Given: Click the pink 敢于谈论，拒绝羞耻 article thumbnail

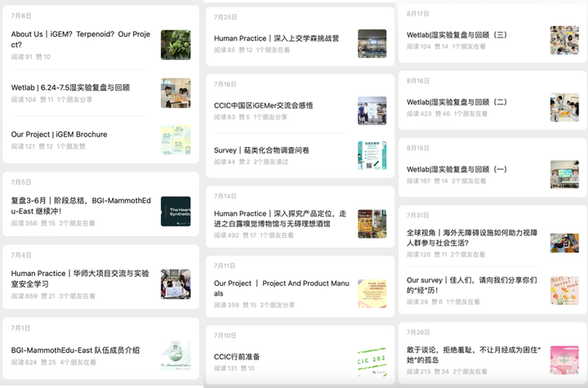Looking at the screenshot, I should [x=564, y=359].
